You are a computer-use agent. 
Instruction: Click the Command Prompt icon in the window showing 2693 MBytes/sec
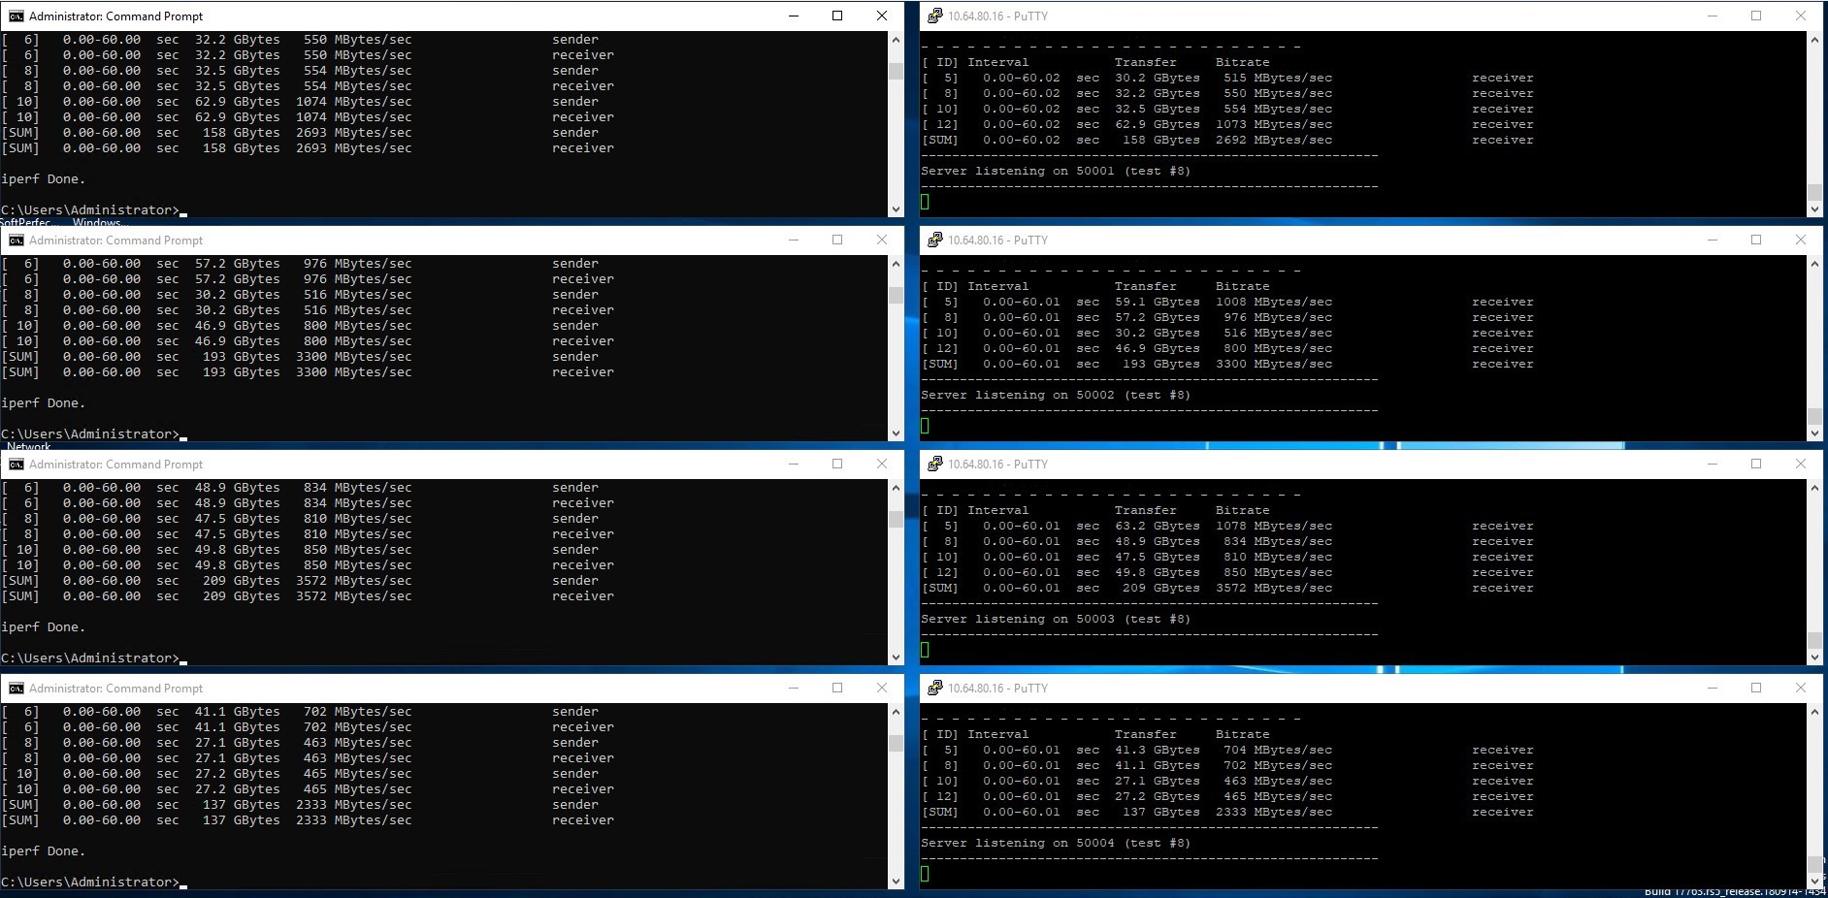pos(16,16)
